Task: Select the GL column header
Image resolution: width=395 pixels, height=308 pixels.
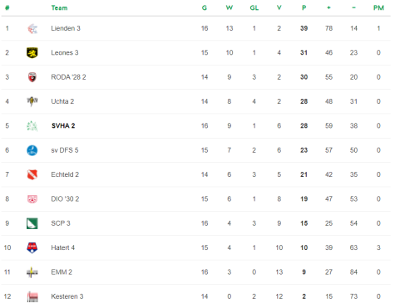Action: (x=254, y=7)
